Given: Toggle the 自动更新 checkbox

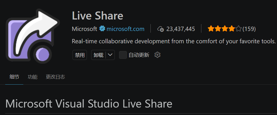Looking at the screenshot, I should (x=123, y=55).
